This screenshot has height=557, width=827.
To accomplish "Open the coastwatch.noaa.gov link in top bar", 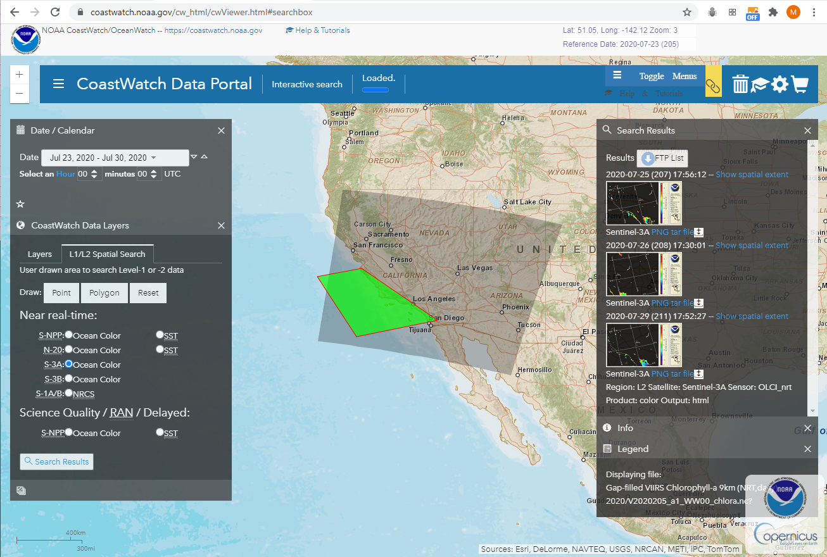I will [x=213, y=30].
